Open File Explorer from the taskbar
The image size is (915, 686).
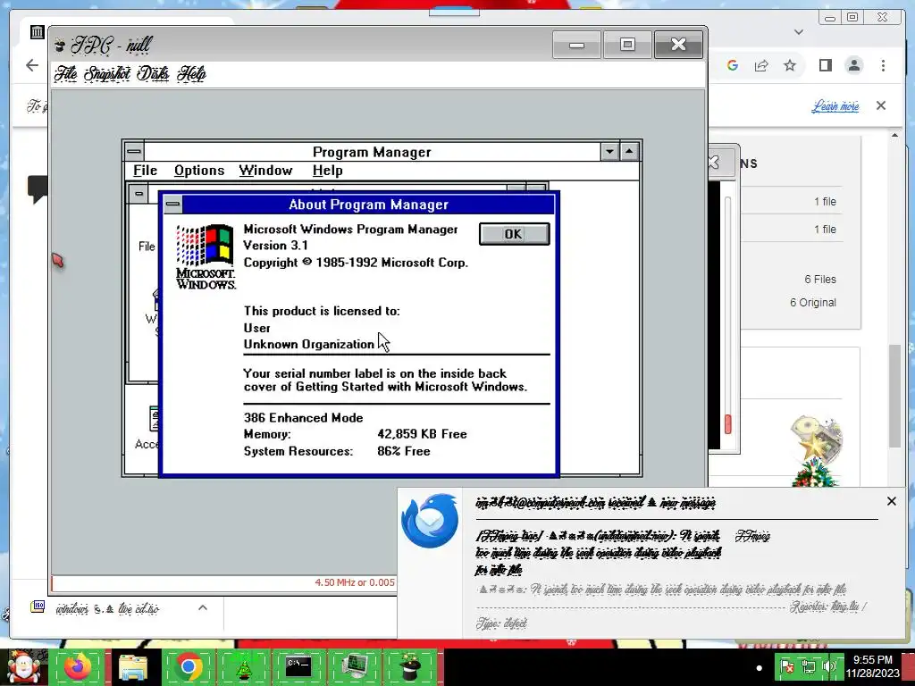(x=133, y=666)
